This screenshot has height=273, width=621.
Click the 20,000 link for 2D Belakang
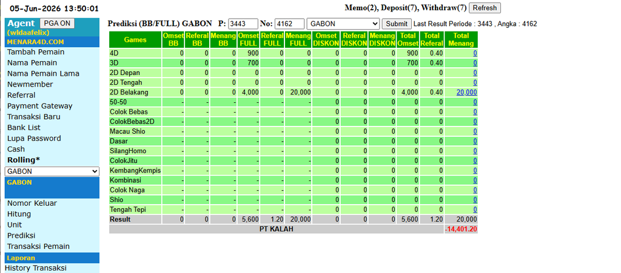(x=466, y=93)
